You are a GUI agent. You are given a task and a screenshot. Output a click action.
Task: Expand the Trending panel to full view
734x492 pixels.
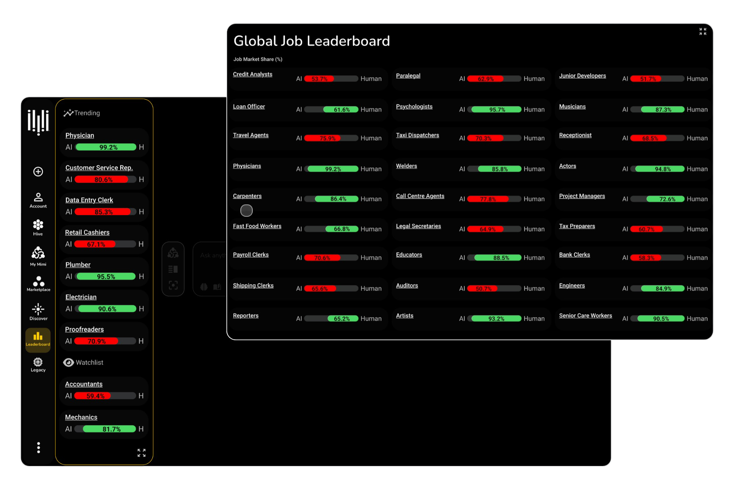[141, 453]
